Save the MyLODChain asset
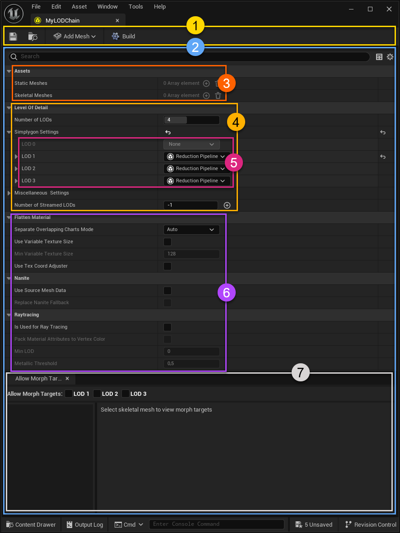The height and width of the screenshot is (533, 400). (x=13, y=36)
